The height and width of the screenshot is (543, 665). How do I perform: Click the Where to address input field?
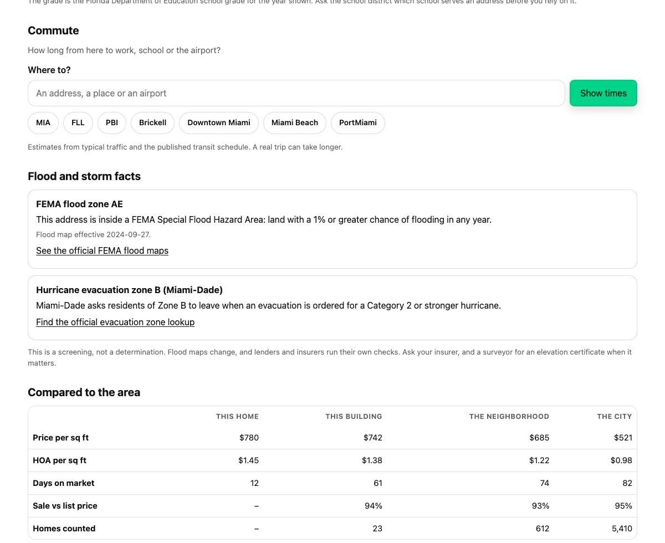(296, 93)
